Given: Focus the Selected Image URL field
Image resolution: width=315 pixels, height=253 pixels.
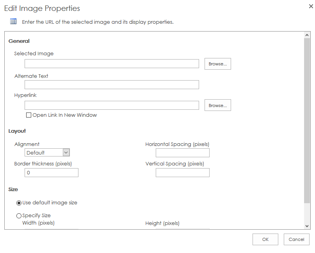Looking at the screenshot, I should 112,63.
